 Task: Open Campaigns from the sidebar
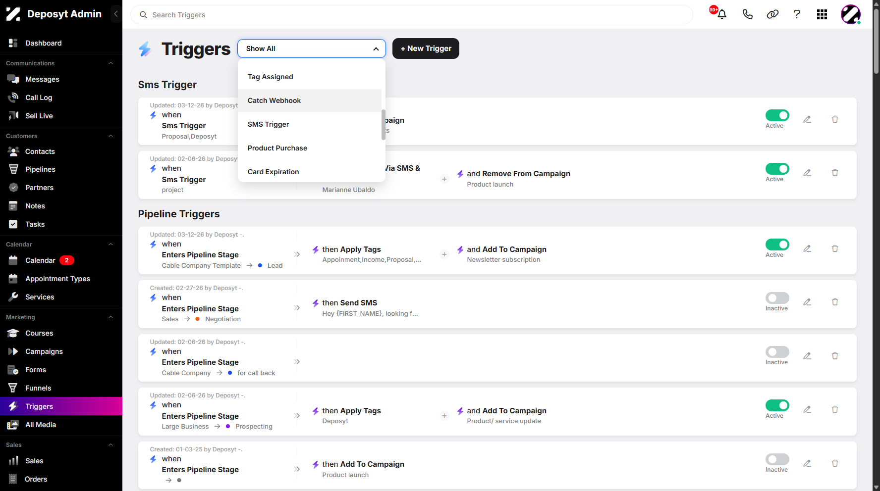(61, 351)
